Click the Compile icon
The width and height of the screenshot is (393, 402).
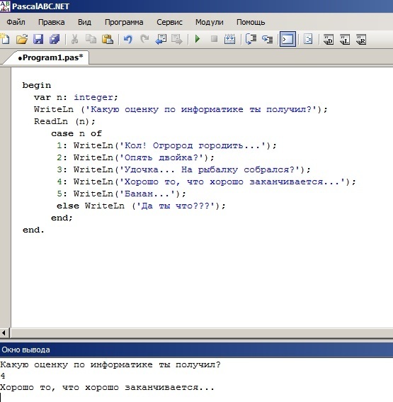pos(229,39)
